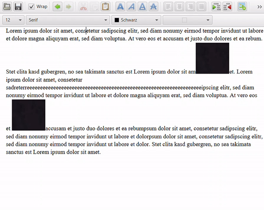Screen dimensions: 264x210
Task: Click the empty swatch in the last dropdown
Action: click(x=184, y=20)
